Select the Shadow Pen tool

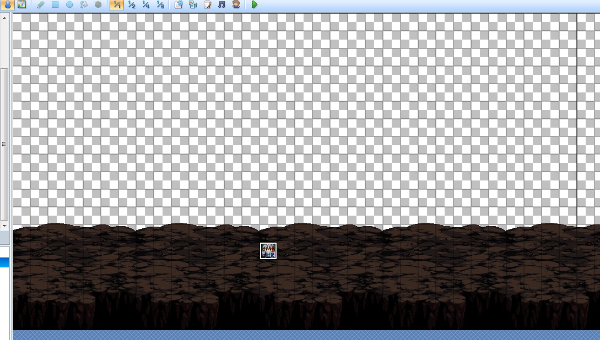(98, 4)
